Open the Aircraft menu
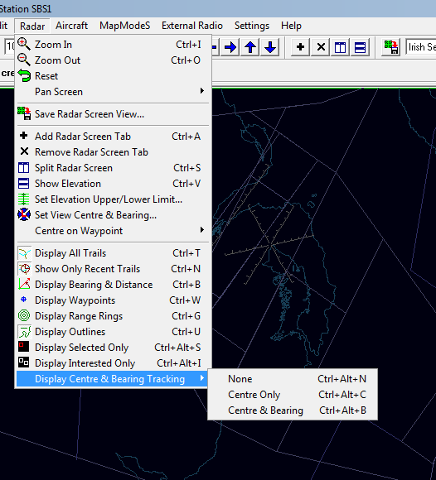The width and height of the screenshot is (436, 480). point(72,26)
